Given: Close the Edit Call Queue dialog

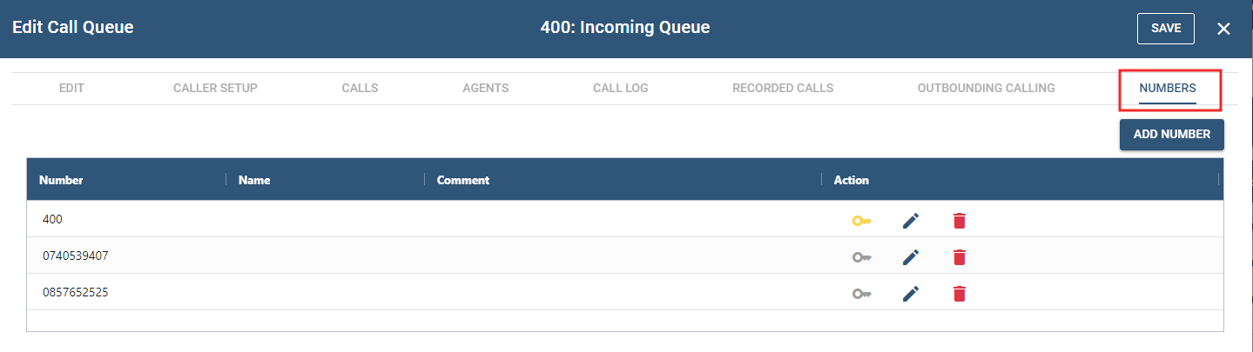Looking at the screenshot, I should click(x=1223, y=29).
